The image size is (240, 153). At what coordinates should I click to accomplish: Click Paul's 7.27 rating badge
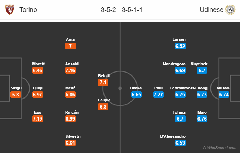158,95
